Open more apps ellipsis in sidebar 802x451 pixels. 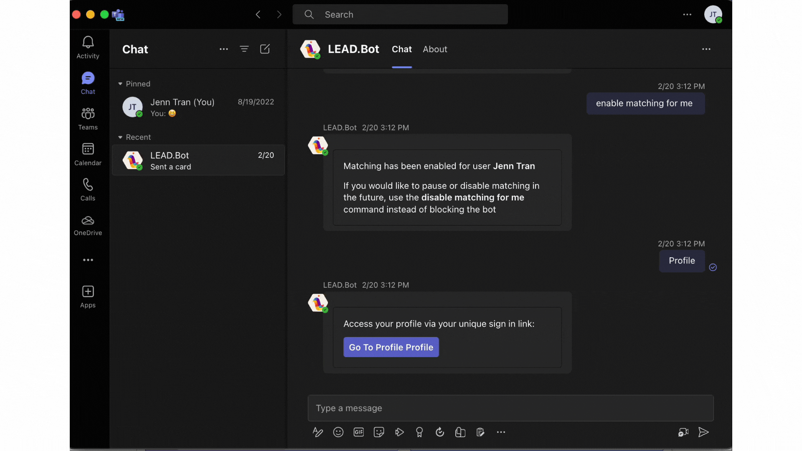pos(88,260)
